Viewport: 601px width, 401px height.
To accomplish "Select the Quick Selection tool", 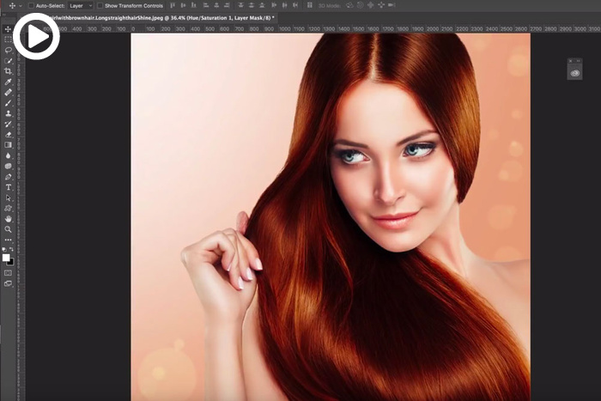I will tap(8, 61).
